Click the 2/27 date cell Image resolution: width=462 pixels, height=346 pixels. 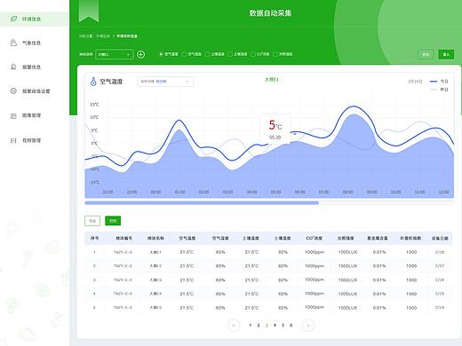pyautogui.click(x=440, y=266)
